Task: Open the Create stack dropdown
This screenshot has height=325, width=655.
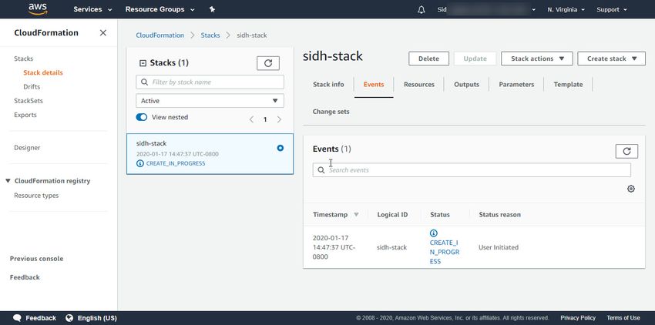Action: [612, 59]
